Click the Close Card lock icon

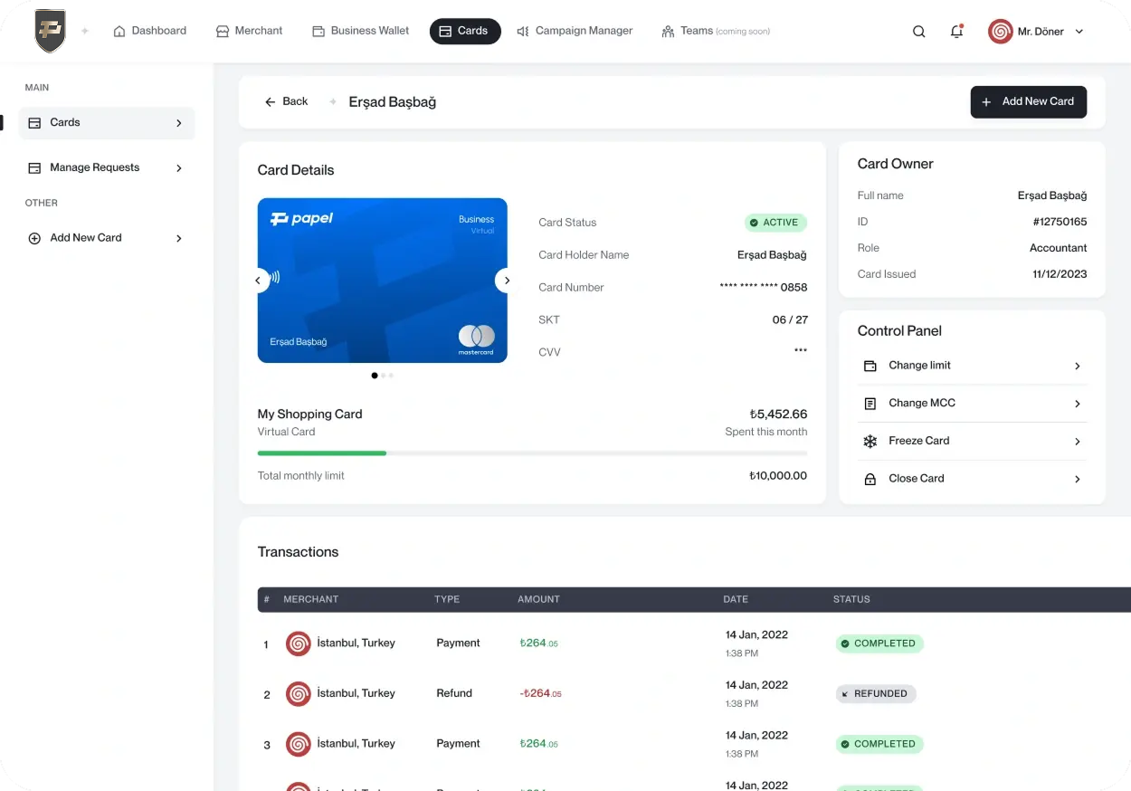coord(870,479)
